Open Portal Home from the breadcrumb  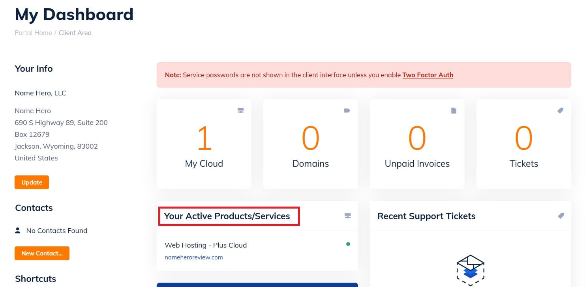coord(33,33)
